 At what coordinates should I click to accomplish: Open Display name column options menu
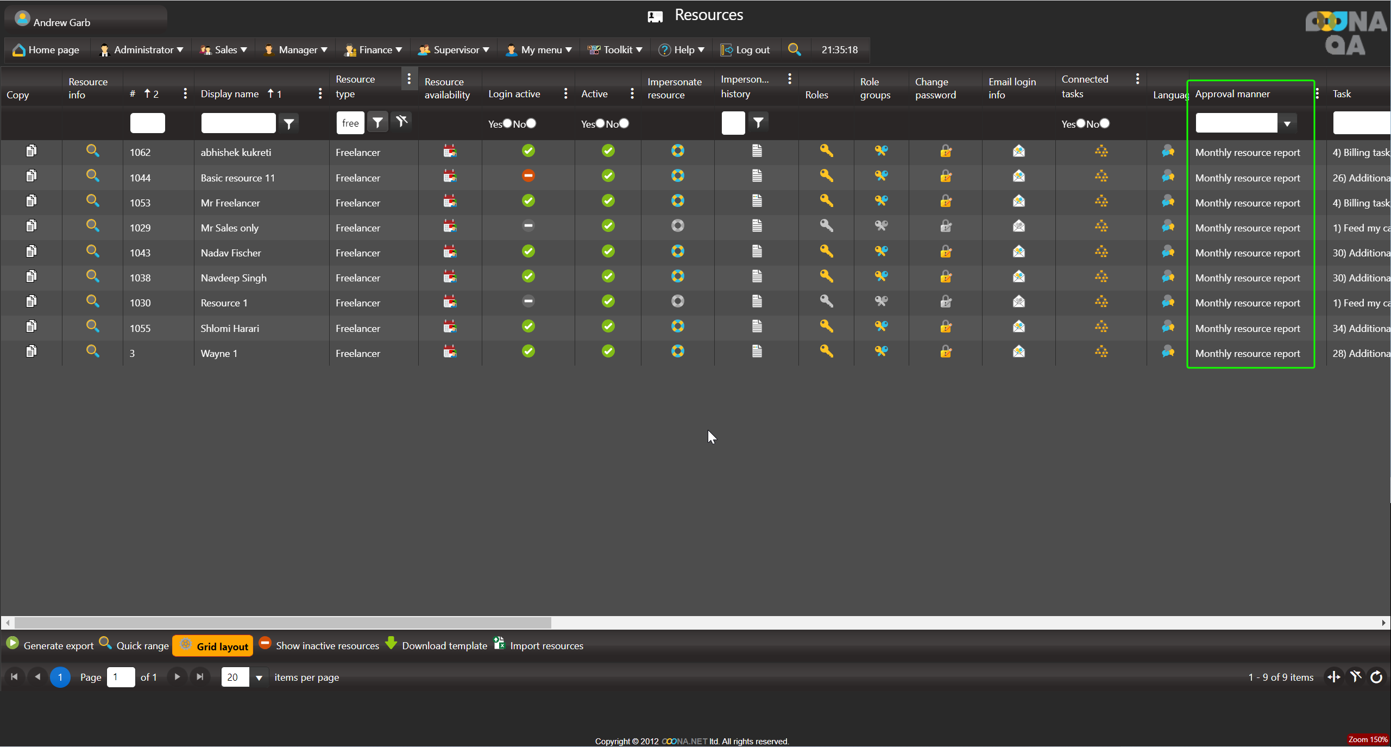coord(320,94)
